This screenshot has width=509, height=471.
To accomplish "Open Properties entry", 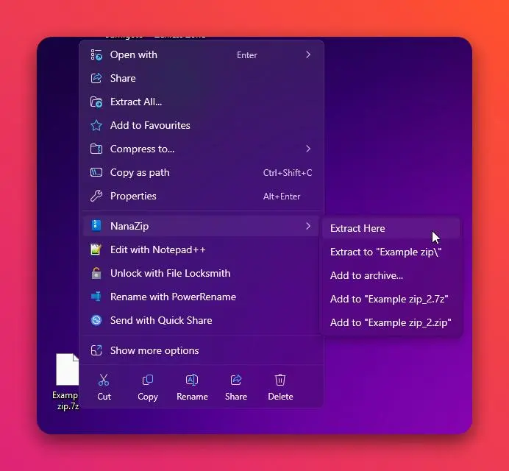I will (202, 196).
